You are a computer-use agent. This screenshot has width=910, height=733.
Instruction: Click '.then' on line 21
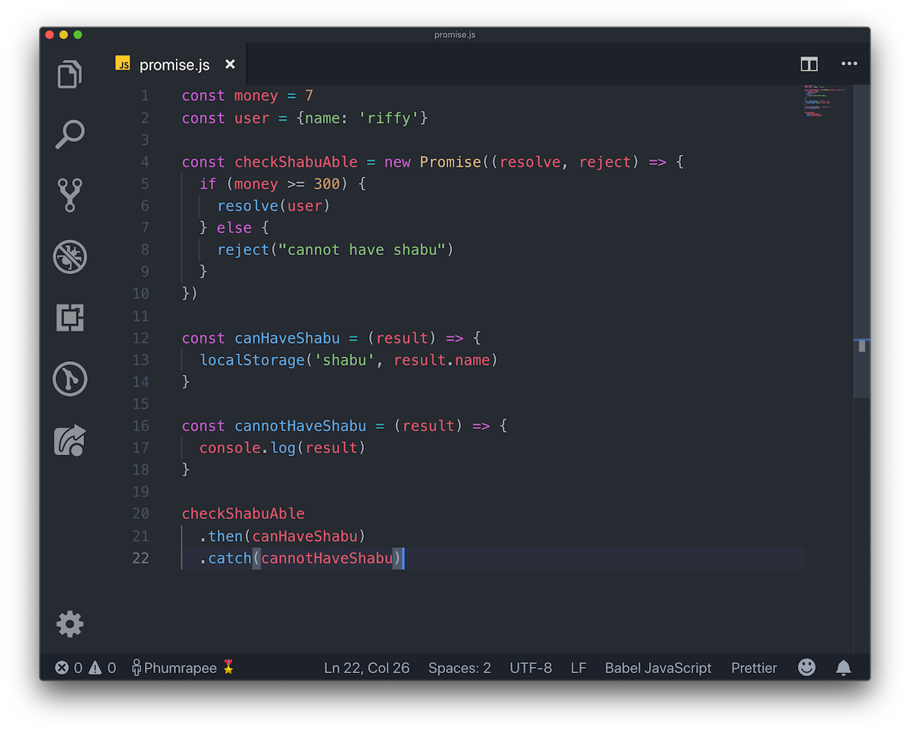[x=221, y=536]
